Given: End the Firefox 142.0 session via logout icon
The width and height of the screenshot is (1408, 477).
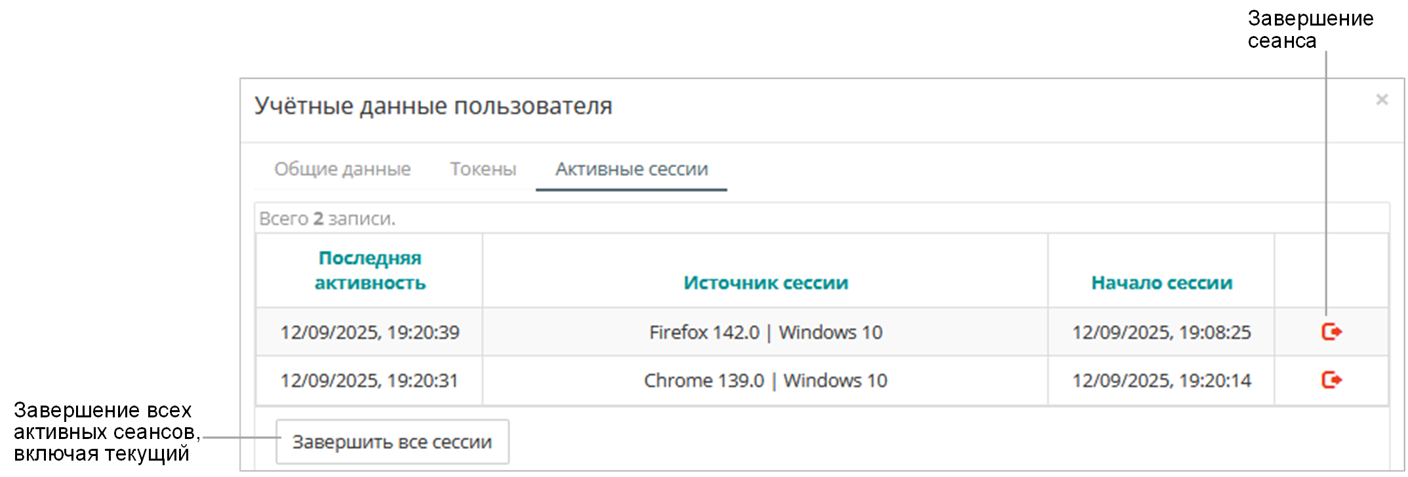Looking at the screenshot, I should [x=1331, y=332].
